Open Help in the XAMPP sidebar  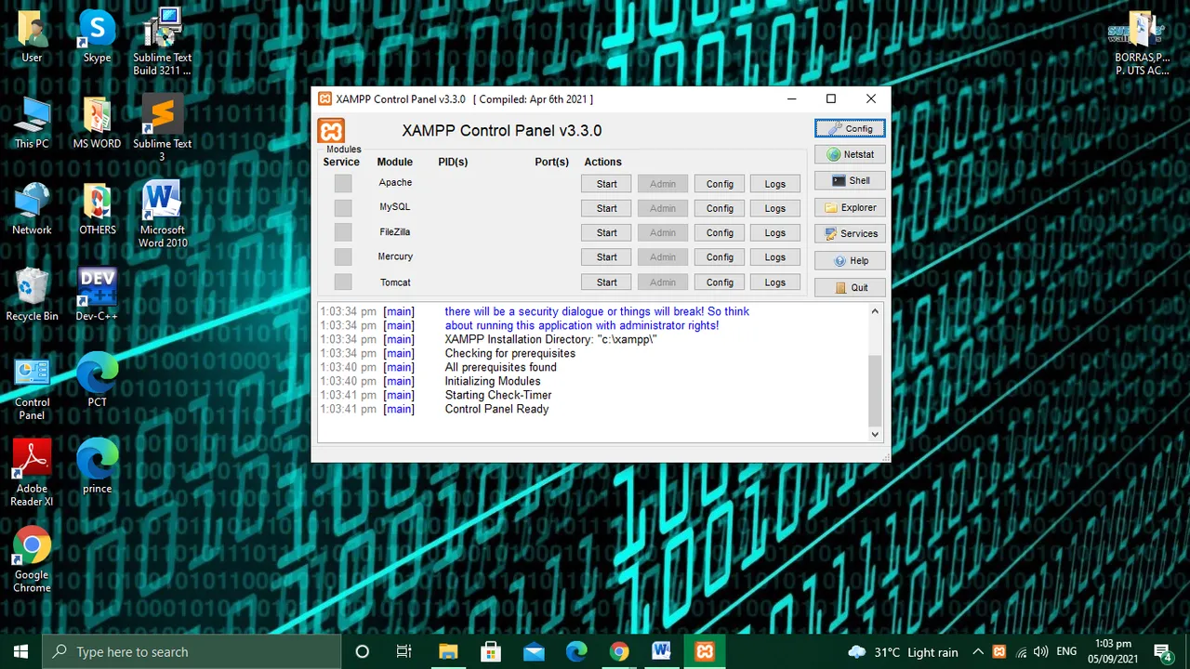pyautogui.click(x=850, y=260)
